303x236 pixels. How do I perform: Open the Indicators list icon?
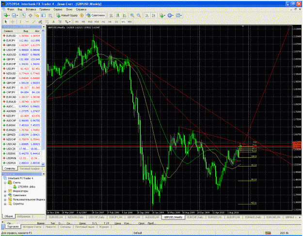(x=161, y=15)
